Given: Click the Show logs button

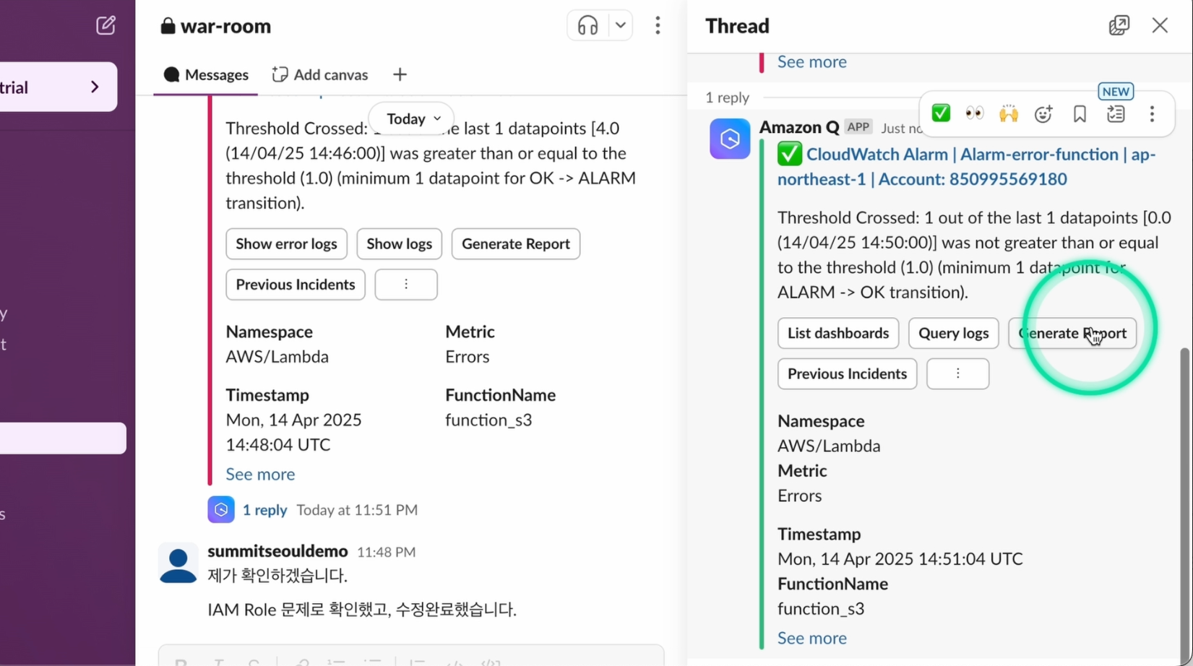Looking at the screenshot, I should (400, 244).
